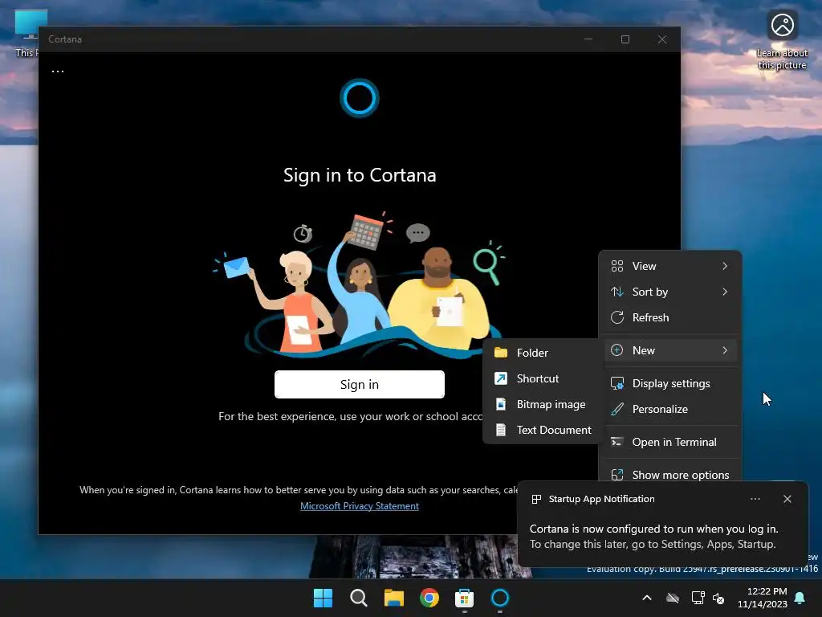Image resolution: width=822 pixels, height=617 pixels.
Task: Click the Display settings monitor icon
Action: point(617,383)
